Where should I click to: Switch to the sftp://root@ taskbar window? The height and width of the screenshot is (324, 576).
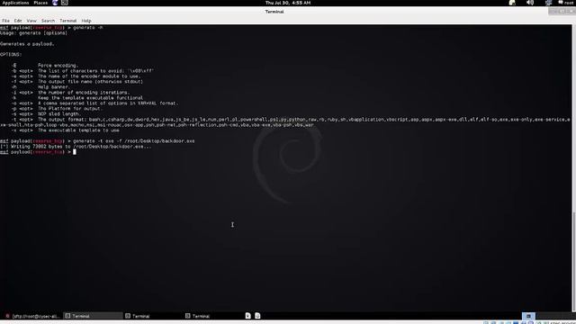click(32, 316)
